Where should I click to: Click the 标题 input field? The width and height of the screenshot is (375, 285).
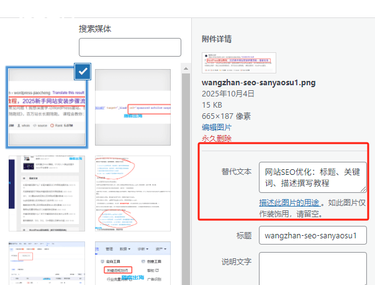click(x=313, y=236)
